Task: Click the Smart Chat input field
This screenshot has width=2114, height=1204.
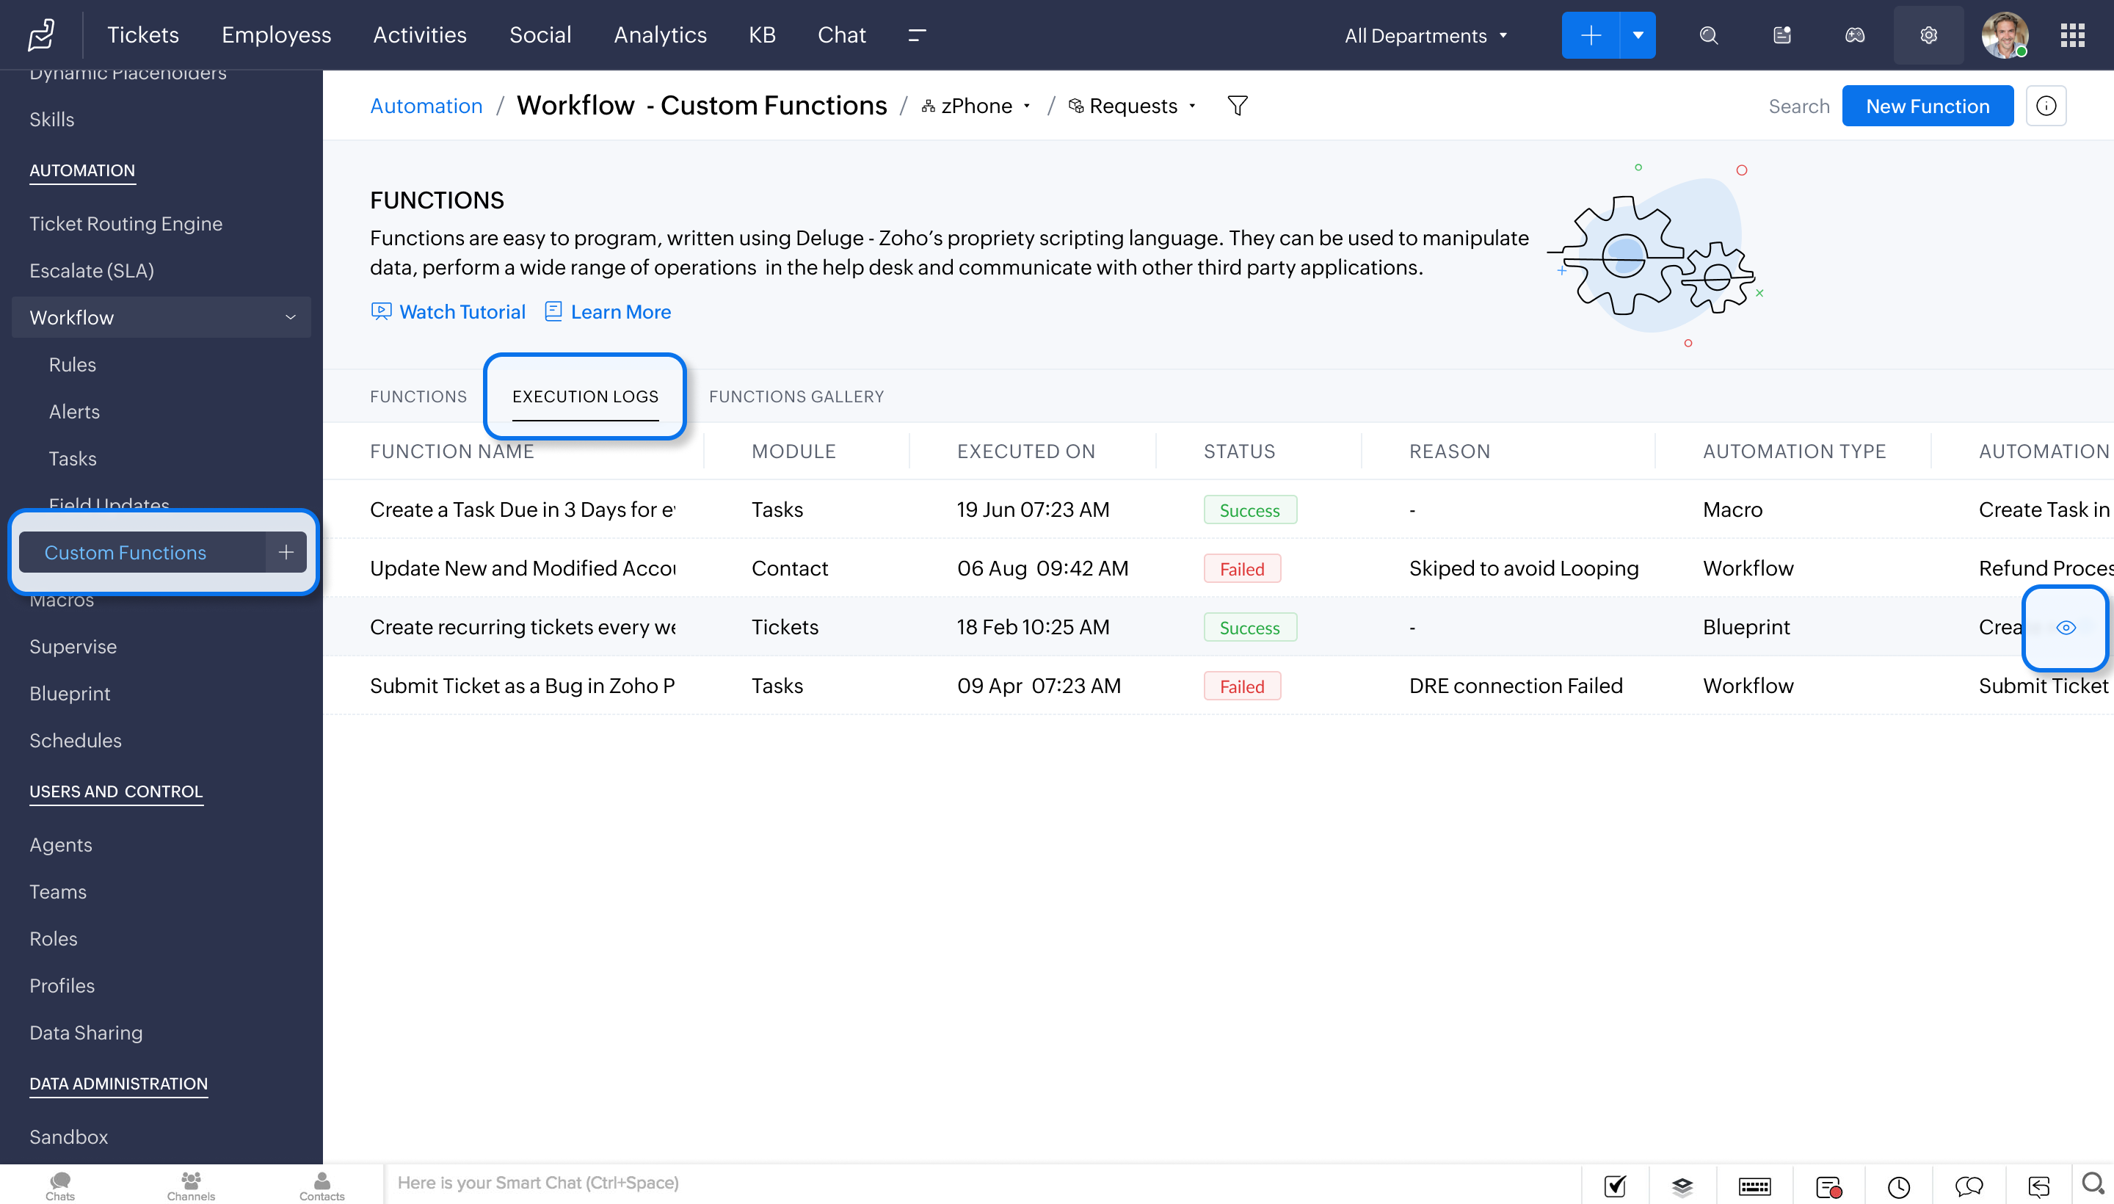Action: [909, 1183]
